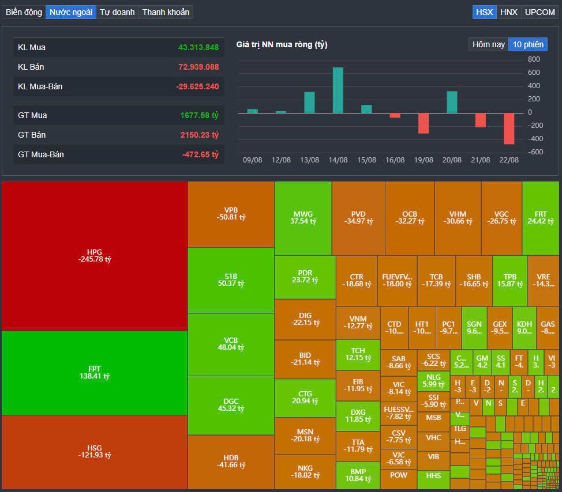Click the 14/08 bar in net-buy chart
562x492 pixels.
click(338, 90)
